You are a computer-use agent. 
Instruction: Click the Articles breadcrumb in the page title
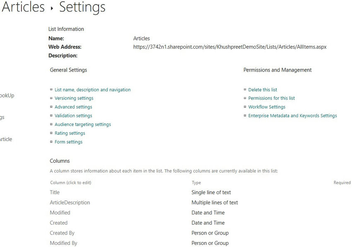point(23,7)
